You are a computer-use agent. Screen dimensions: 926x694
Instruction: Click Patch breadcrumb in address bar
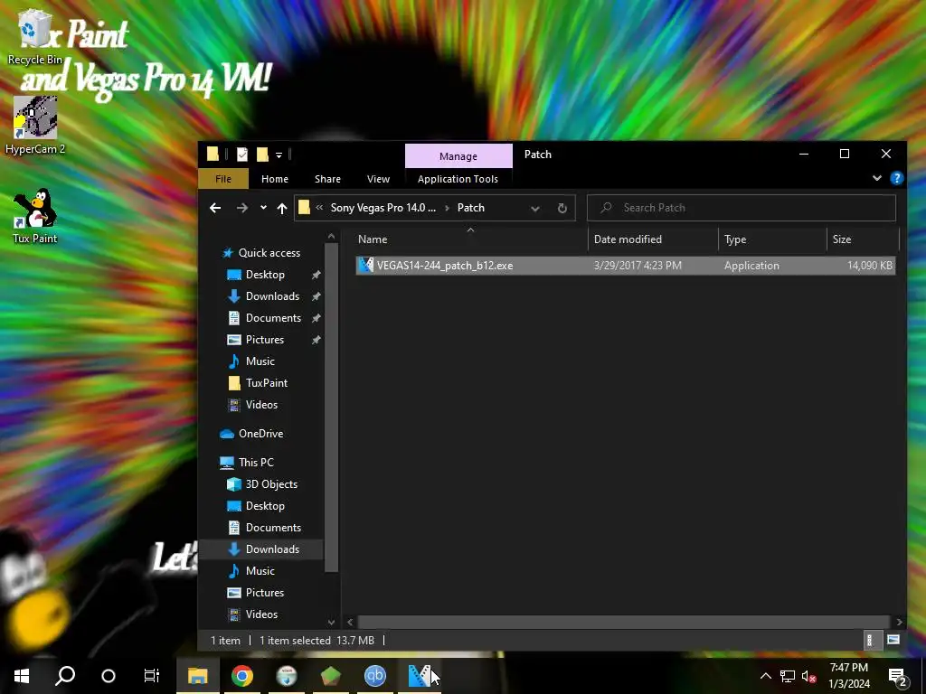pyautogui.click(x=470, y=208)
